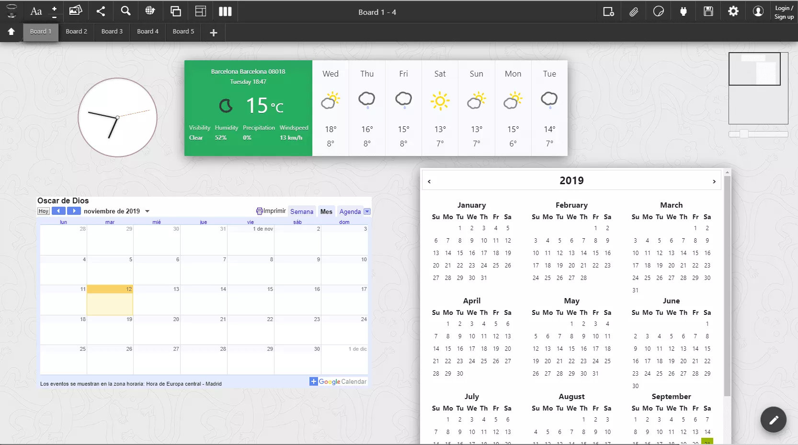Click the share icon in the toolbar
The height and width of the screenshot is (445, 798).
(x=101, y=11)
